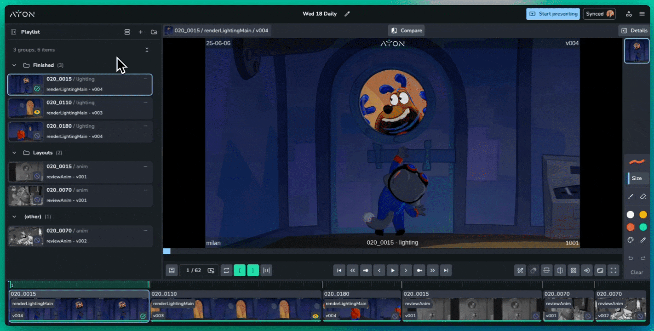Viewport: 654px width, 331px height.
Task: Click the Compare button
Action: 406,31
